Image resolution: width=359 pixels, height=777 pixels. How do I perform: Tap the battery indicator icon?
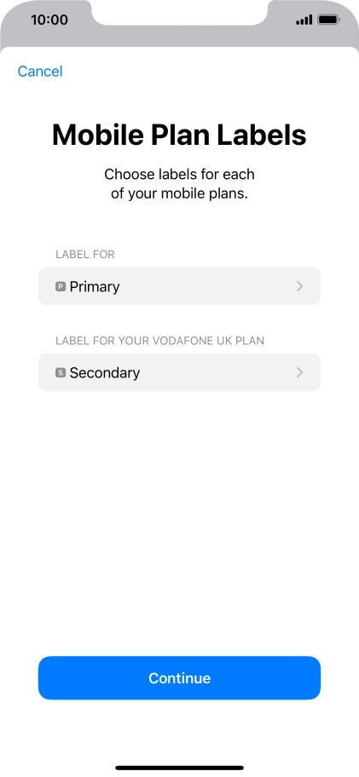[x=328, y=20]
